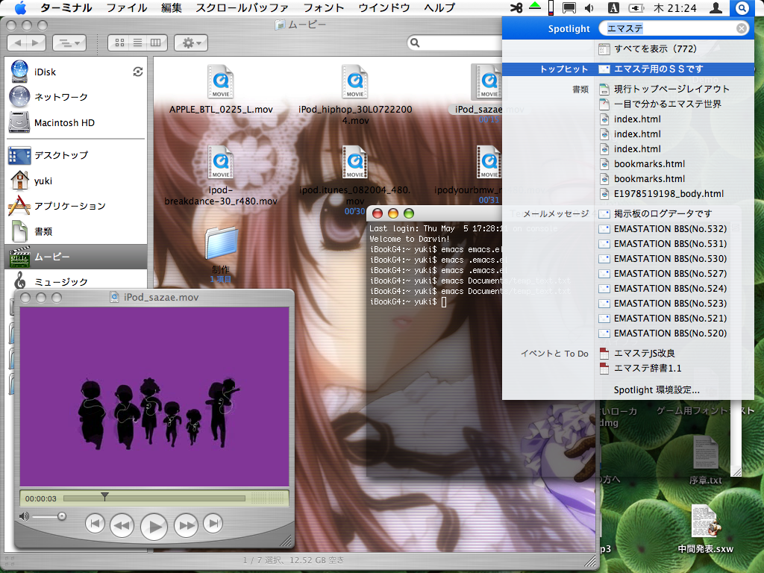Switch Finder to column view

[x=156, y=43]
